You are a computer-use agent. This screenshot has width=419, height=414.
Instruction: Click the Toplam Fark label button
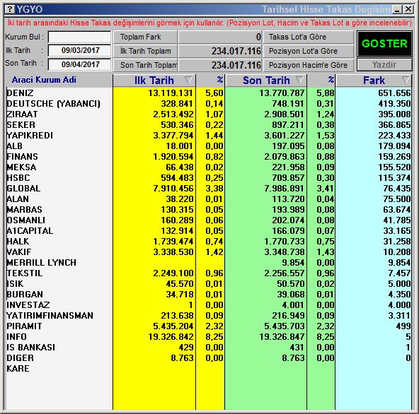(145, 37)
